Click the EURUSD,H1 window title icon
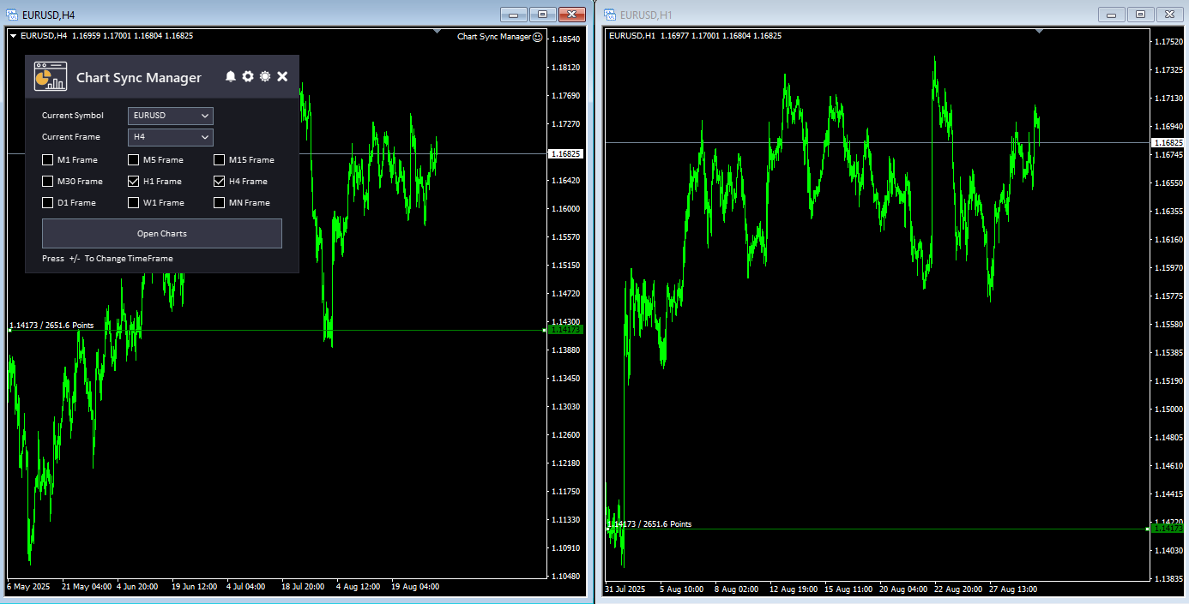 pyautogui.click(x=610, y=15)
